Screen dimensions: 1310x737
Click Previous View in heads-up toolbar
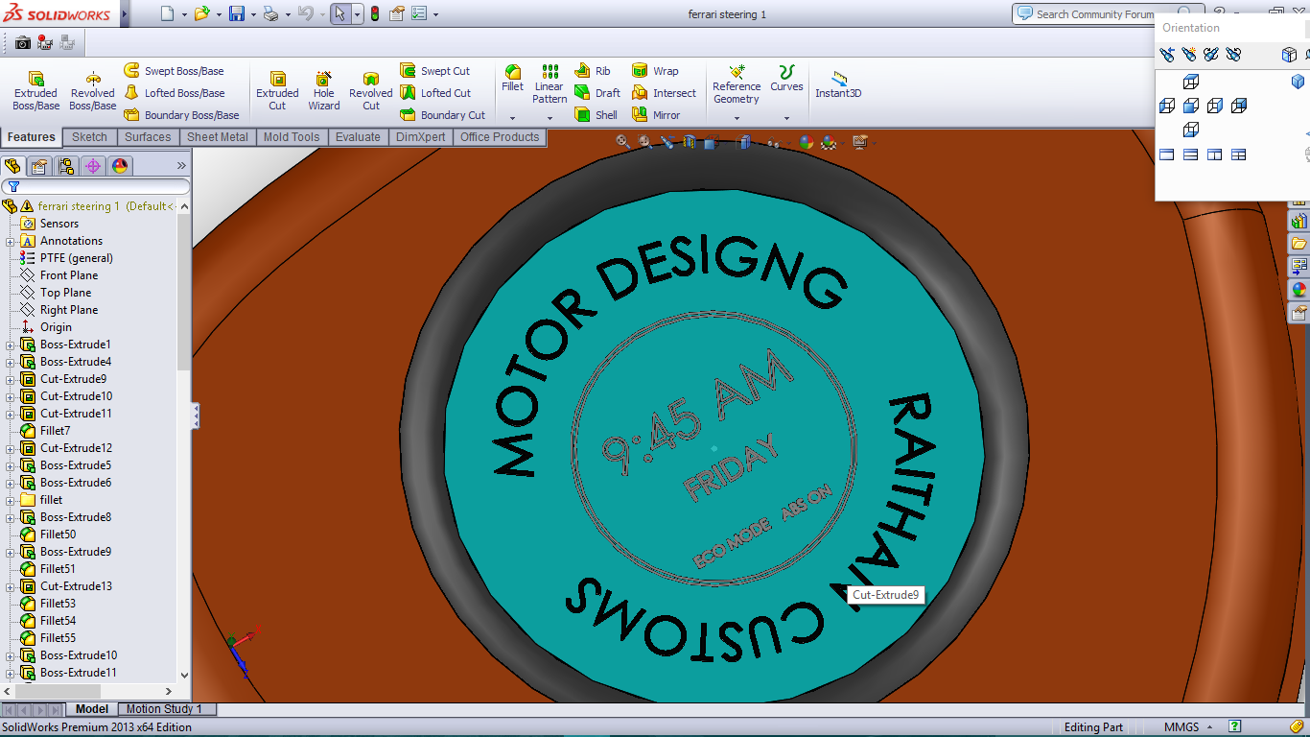click(667, 142)
